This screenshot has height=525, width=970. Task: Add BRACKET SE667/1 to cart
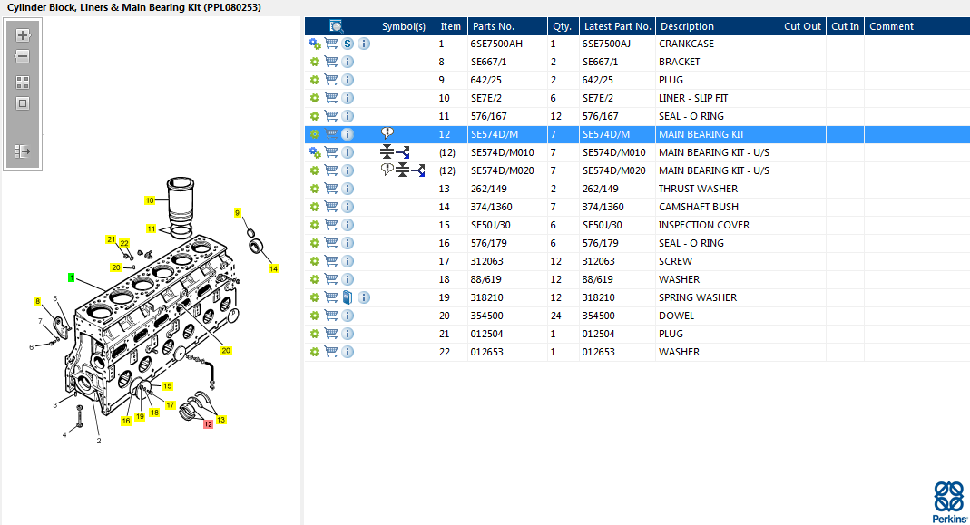click(x=331, y=62)
